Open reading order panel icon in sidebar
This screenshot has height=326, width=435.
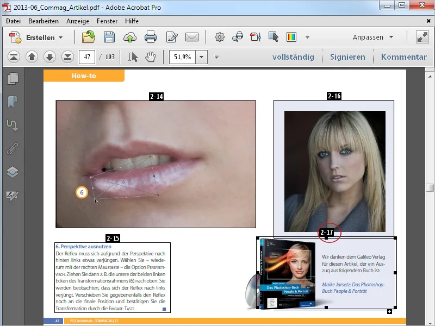(13, 125)
